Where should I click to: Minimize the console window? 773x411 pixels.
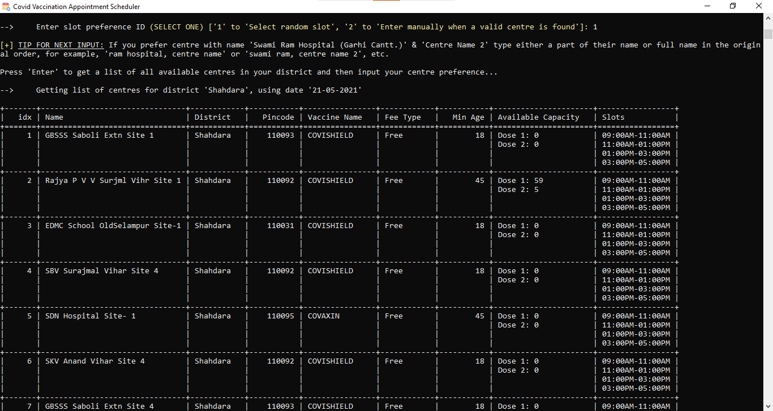(707, 6)
